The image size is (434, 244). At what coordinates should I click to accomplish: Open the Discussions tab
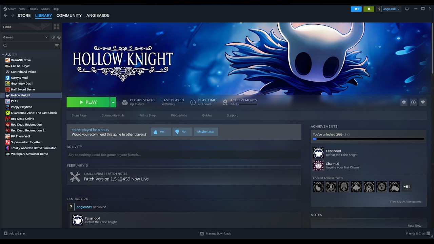(x=179, y=115)
